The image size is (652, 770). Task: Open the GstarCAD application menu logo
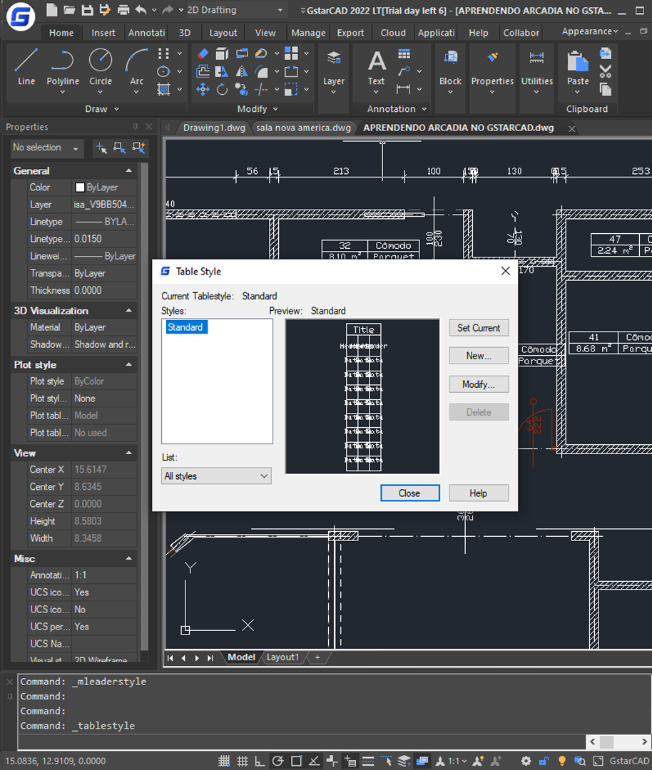21,16
